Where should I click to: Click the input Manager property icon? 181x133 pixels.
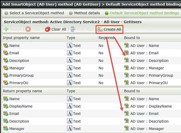point(6,68)
